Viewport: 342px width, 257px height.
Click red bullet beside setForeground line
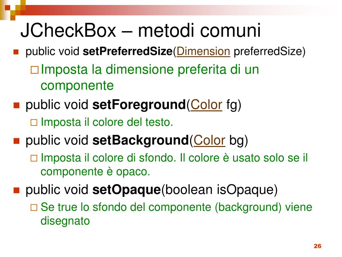(x=15, y=105)
